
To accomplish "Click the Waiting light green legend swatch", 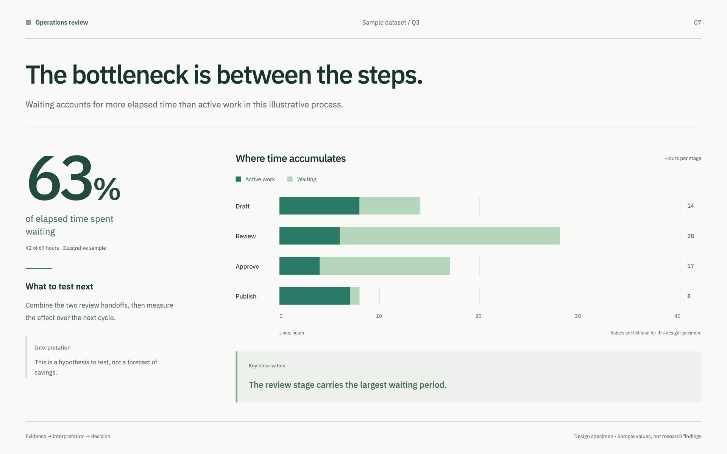I will [290, 179].
